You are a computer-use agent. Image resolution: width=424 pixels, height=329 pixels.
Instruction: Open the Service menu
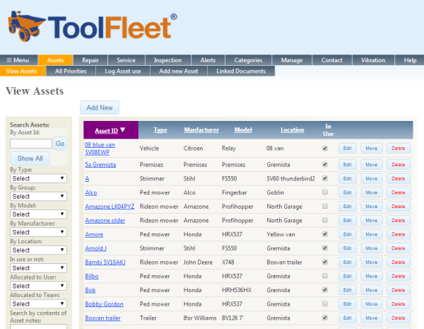[126, 60]
